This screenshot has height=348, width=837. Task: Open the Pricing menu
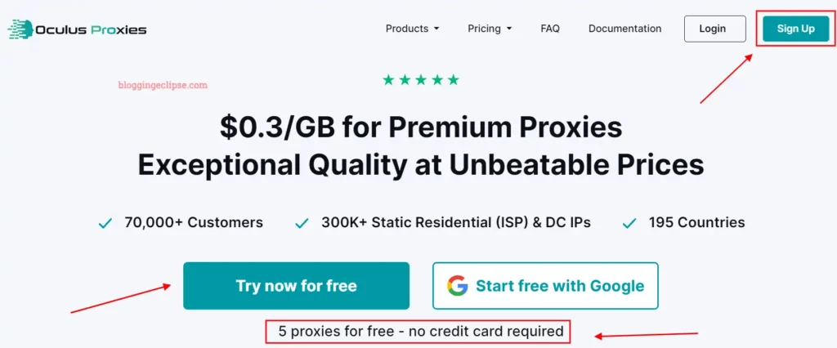tap(484, 29)
